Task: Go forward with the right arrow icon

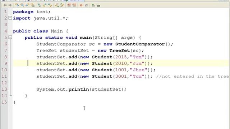Action: pos(10,5)
